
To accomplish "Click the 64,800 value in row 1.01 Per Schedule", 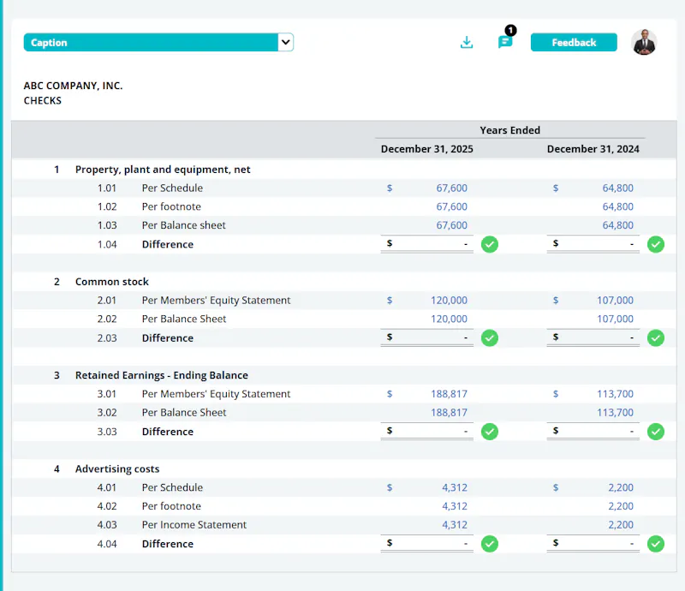I will [x=617, y=188].
